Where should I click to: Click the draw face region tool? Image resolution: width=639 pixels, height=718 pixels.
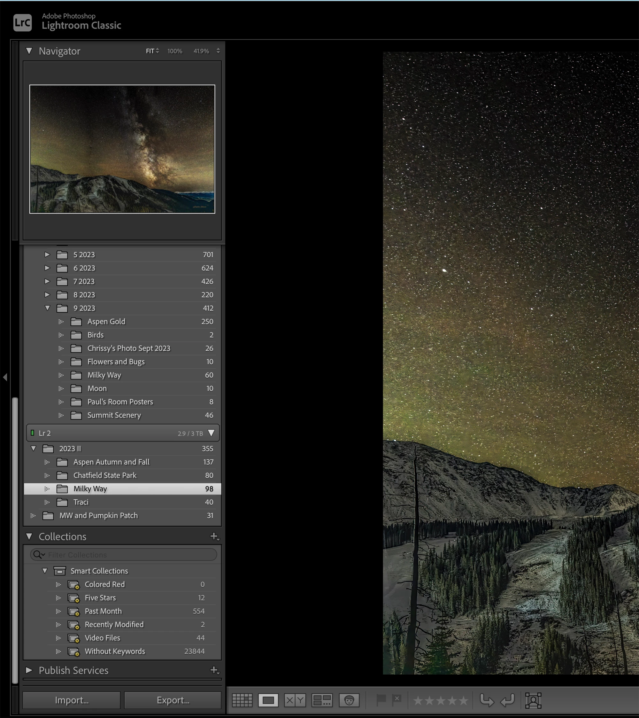(533, 700)
